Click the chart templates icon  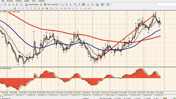[108, 4]
